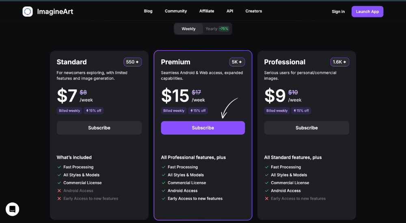
Task: Click the Sign in link
Action: pyautogui.click(x=338, y=12)
